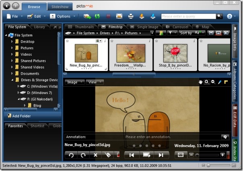Image resolution: width=243 pixels, height=171 pixels.
Task: Click the 1:1 actual size button
Action: (x=181, y=155)
